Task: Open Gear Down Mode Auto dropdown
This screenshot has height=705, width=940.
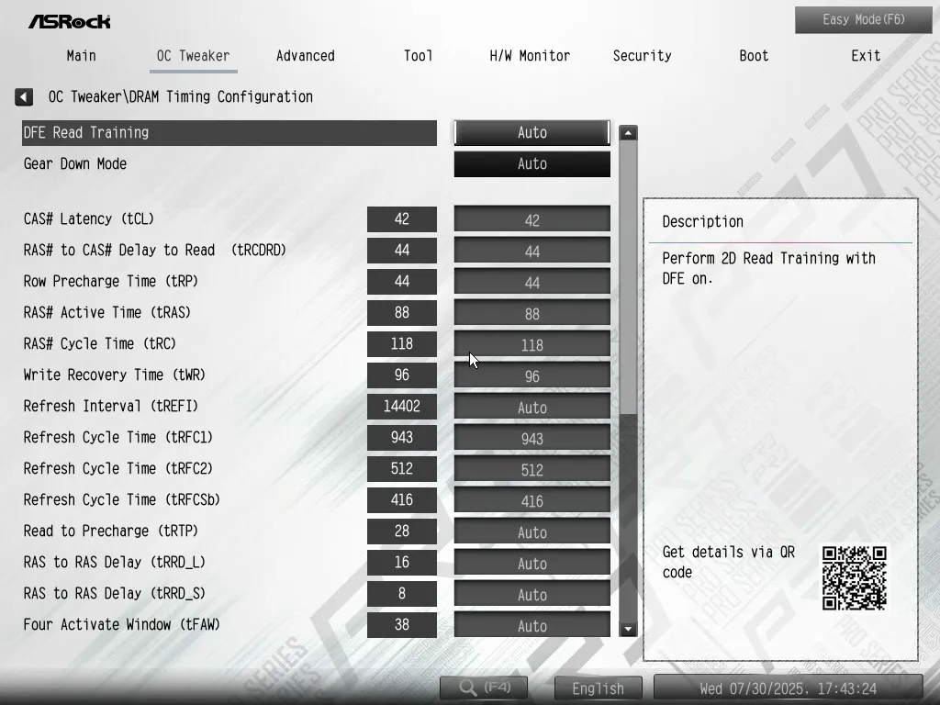Action: [x=532, y=163]
